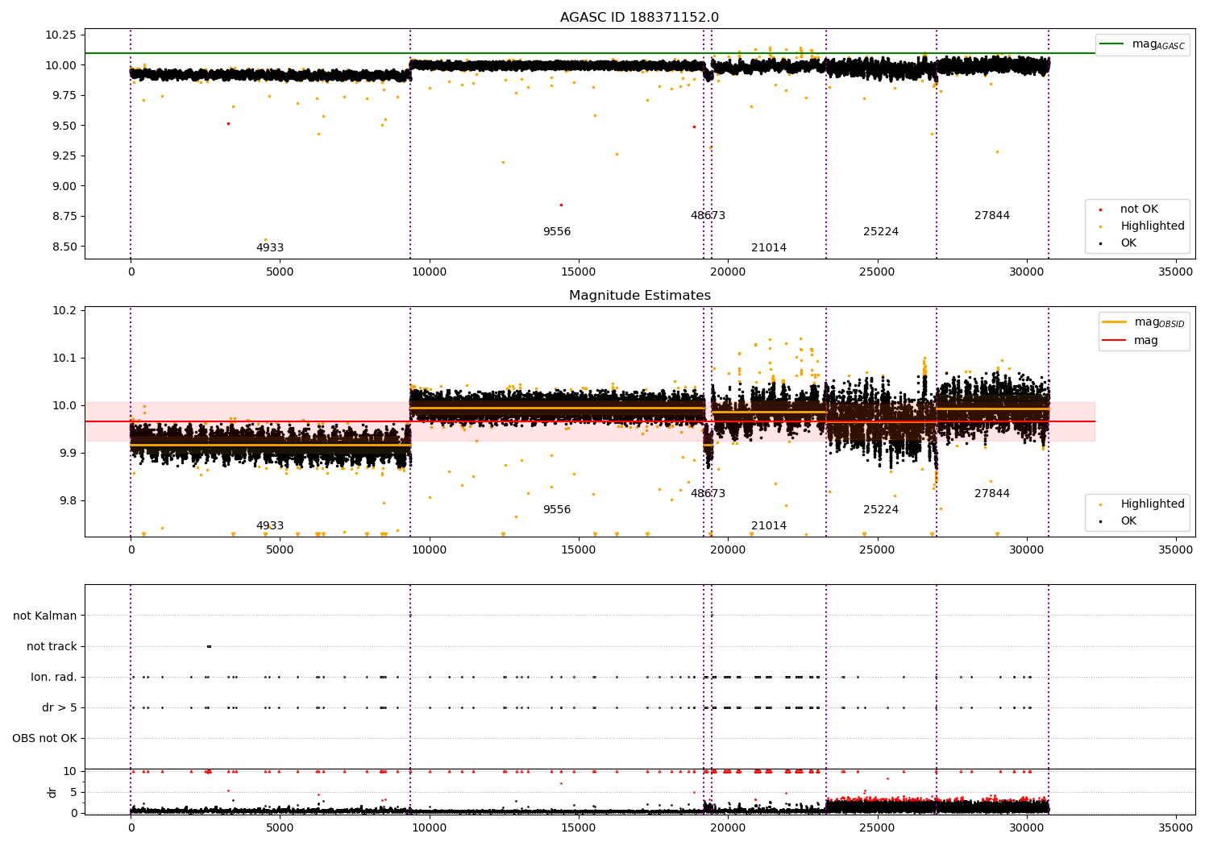Click the 'Ion. rad.' axis label
Viewport: 1209px width, 846px height.
point(54,677)
